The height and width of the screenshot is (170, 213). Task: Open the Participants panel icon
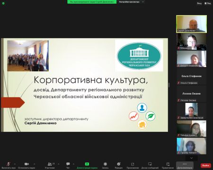point(50,164)
